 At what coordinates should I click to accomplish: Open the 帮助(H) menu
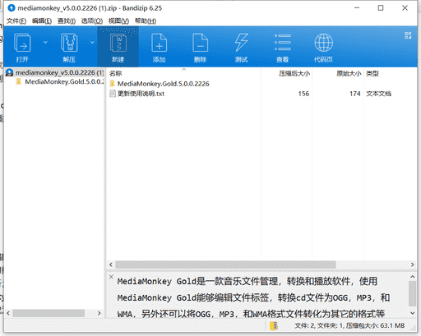[146, 21]
